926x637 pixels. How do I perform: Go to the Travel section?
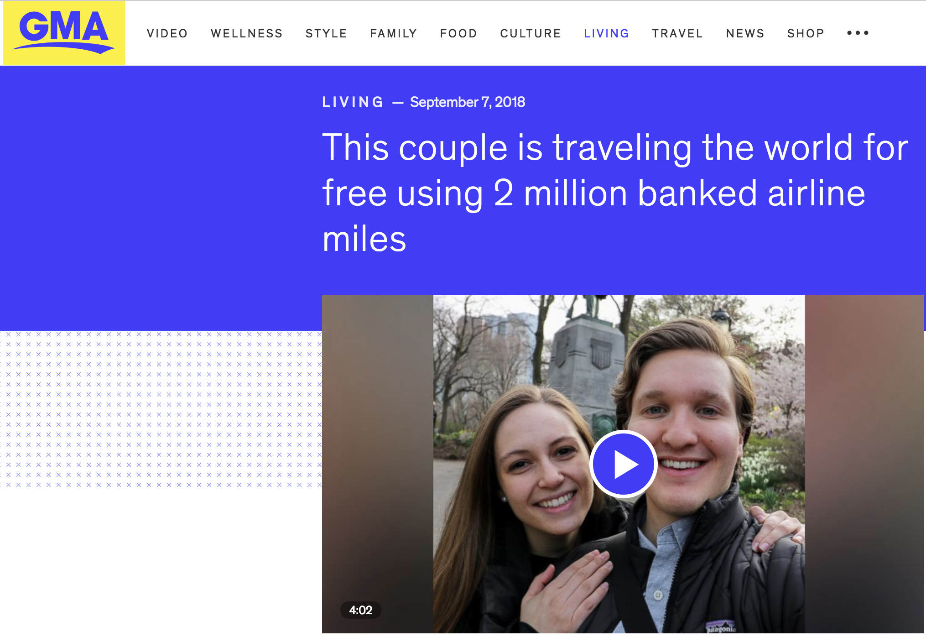[x=677, y=33]
